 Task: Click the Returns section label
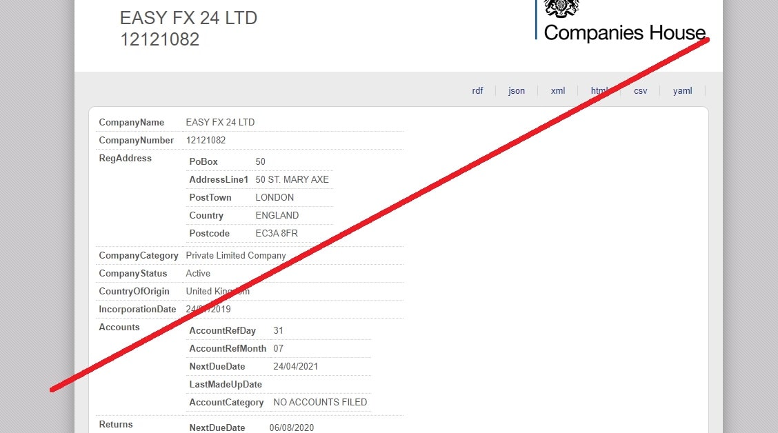click(x=116, y=425)
